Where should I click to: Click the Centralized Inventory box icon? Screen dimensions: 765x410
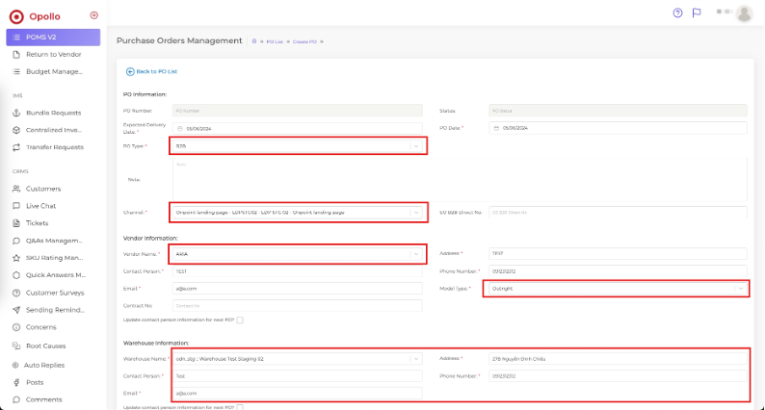coord(16,130)
